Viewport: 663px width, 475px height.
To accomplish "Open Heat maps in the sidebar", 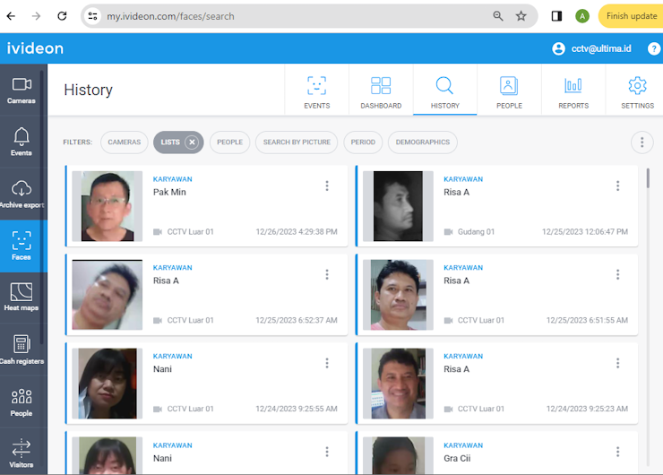I will pyautogui.click(x=22, y=298).
